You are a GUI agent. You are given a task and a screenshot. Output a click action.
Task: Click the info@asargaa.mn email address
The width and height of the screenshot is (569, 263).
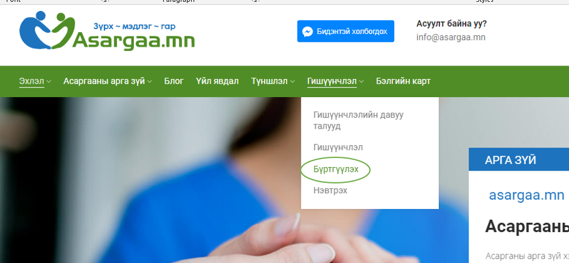(451, 37)
